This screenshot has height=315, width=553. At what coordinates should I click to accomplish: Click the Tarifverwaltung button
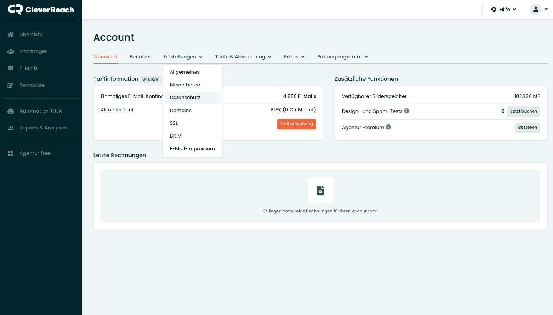pyautogui.click(x=296, y=124)
